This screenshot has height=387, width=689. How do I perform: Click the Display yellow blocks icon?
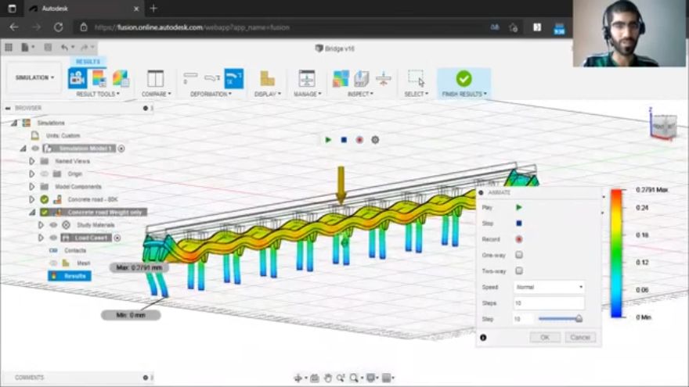(267, 78)
